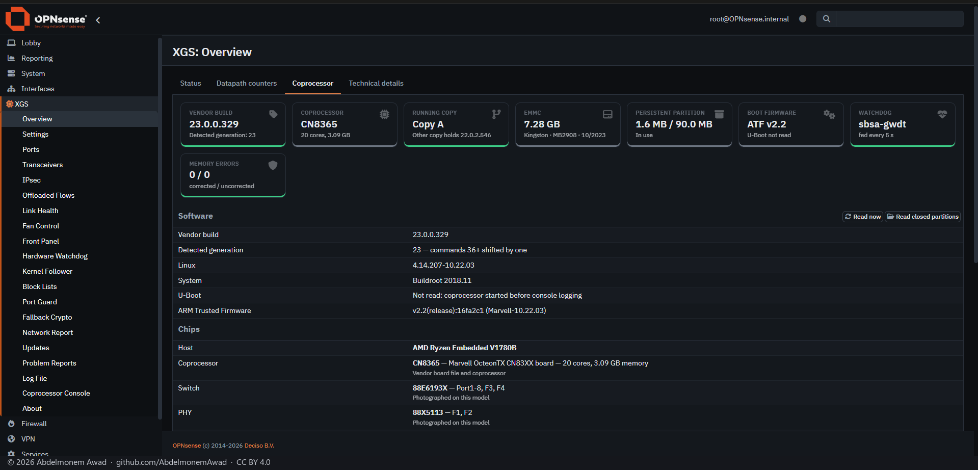Open the Datapath counters tab
Image resolution: width=978 pixels, height=470 pixels.
point(247,83)
